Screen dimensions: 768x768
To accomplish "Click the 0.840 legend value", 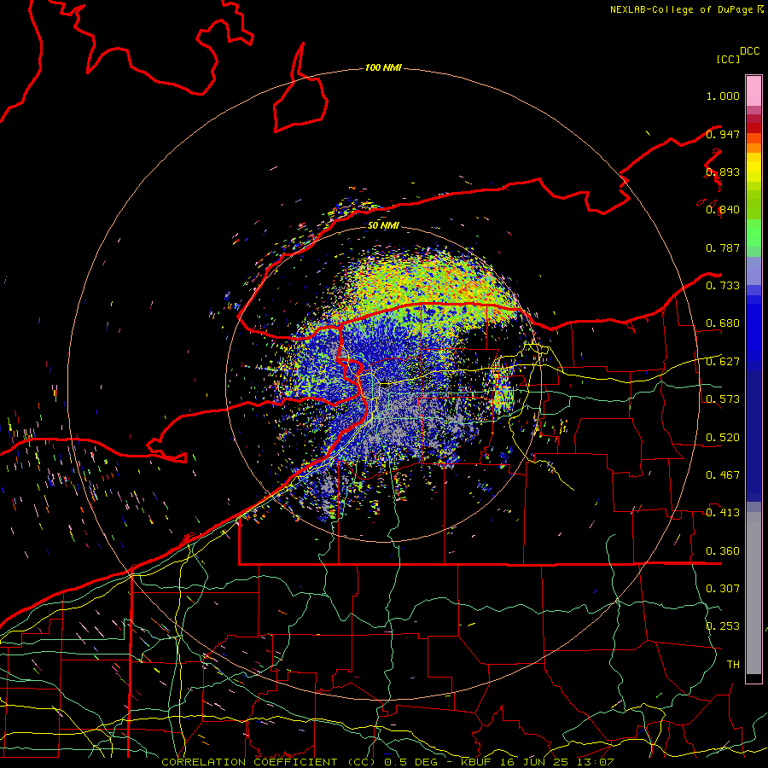I will pyautogui.click(x=723, y=210).
